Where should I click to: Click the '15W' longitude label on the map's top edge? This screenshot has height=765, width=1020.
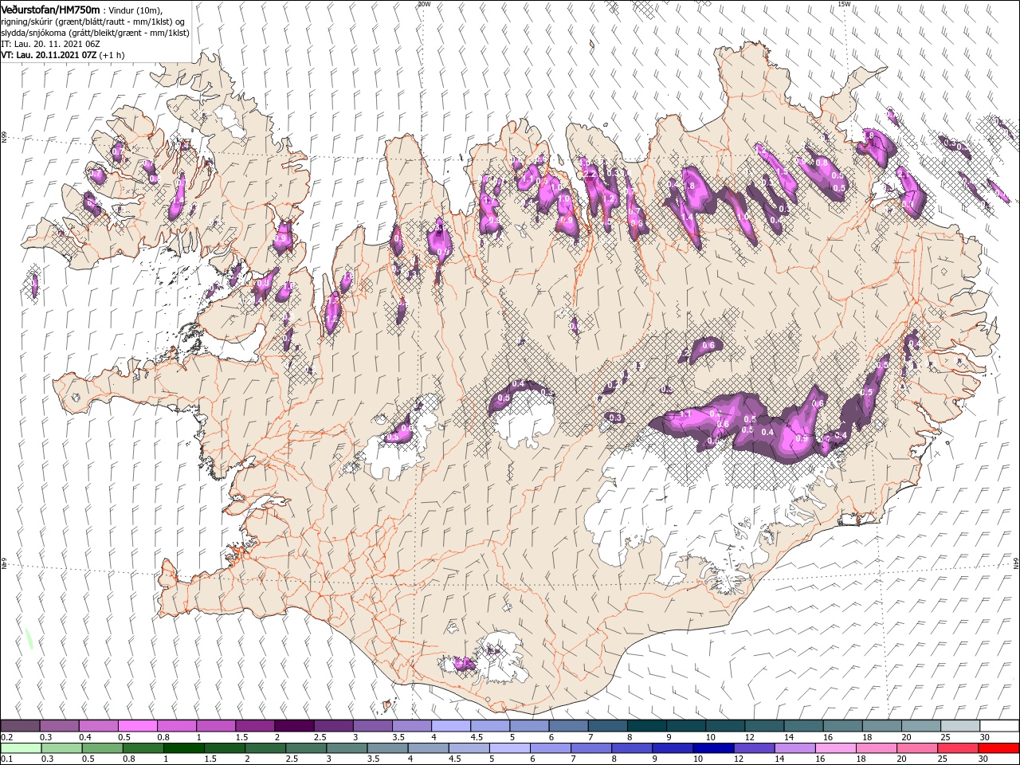844,4
